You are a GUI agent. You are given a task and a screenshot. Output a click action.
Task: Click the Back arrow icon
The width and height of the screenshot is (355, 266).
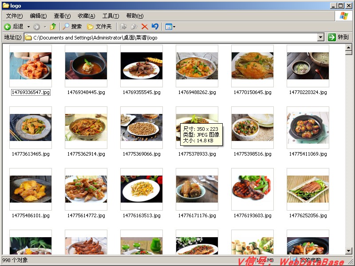pyautogui.click(x=8, y=27)
